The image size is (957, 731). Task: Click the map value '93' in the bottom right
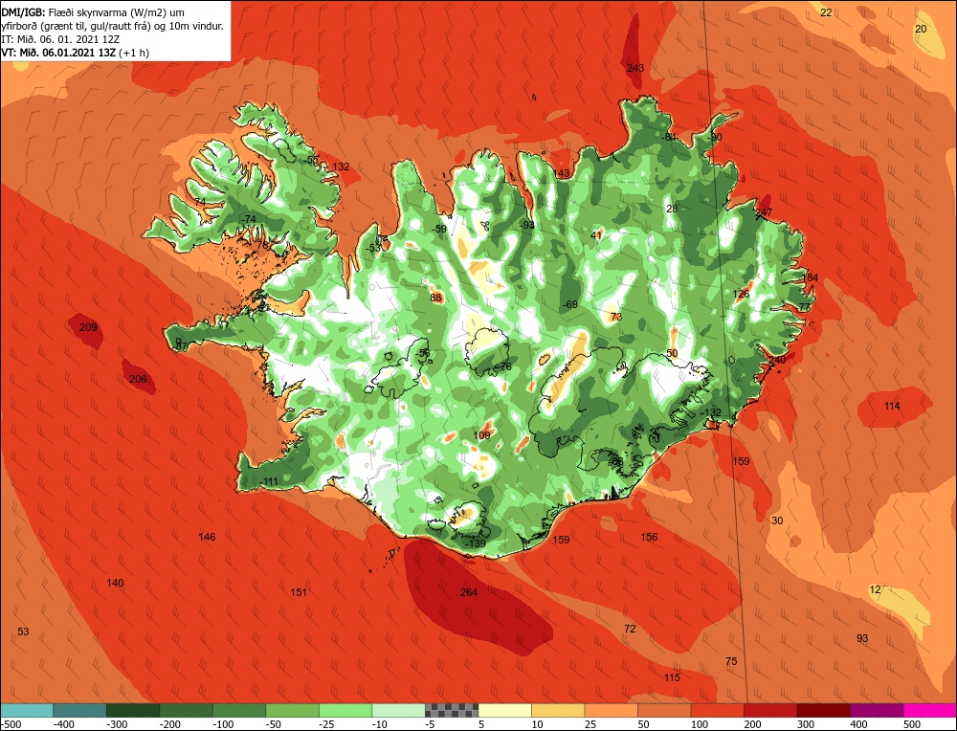862,638
